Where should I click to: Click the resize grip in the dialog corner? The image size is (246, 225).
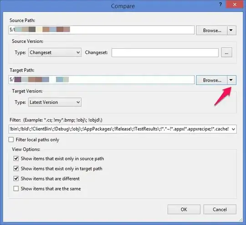pyautogui.click(x=241, y=220)
